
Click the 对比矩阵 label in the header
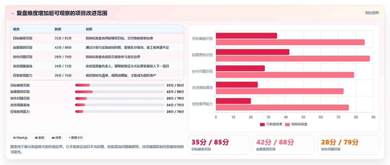pos(372,13)
